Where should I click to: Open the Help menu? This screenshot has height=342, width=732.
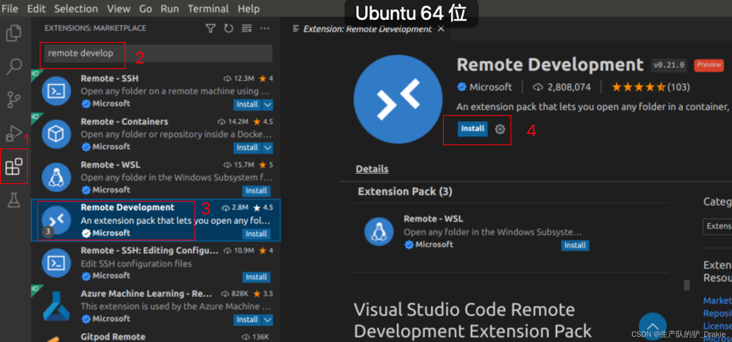249,9
